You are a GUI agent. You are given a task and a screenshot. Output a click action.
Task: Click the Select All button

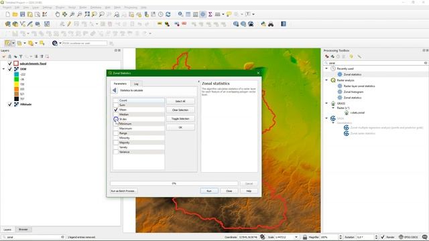click(x=180, y=101)
